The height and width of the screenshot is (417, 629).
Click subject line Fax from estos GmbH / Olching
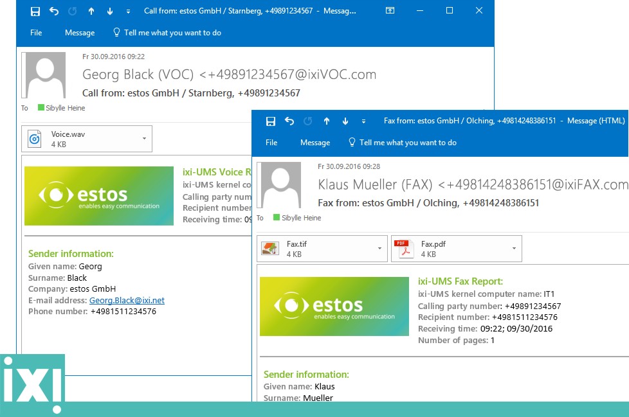coord(428,203)
